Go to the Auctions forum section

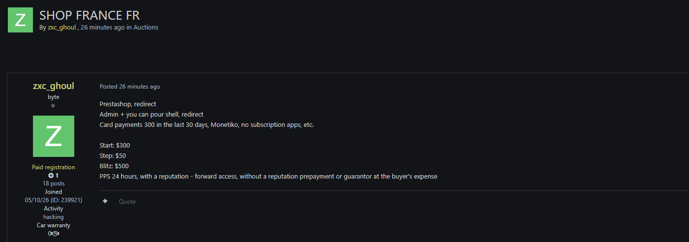pos(146,28)
